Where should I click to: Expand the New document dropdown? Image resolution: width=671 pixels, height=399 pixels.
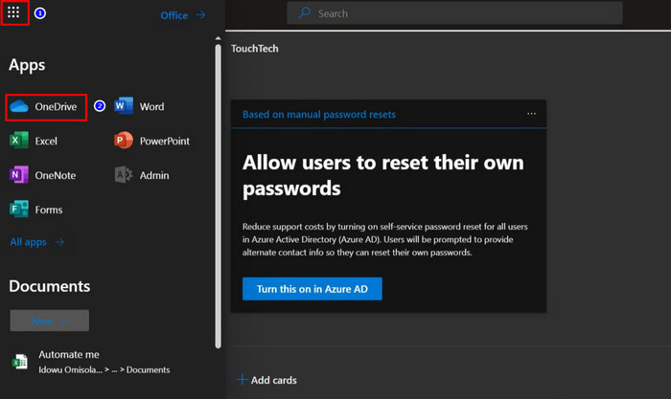[x=49, y=321]
